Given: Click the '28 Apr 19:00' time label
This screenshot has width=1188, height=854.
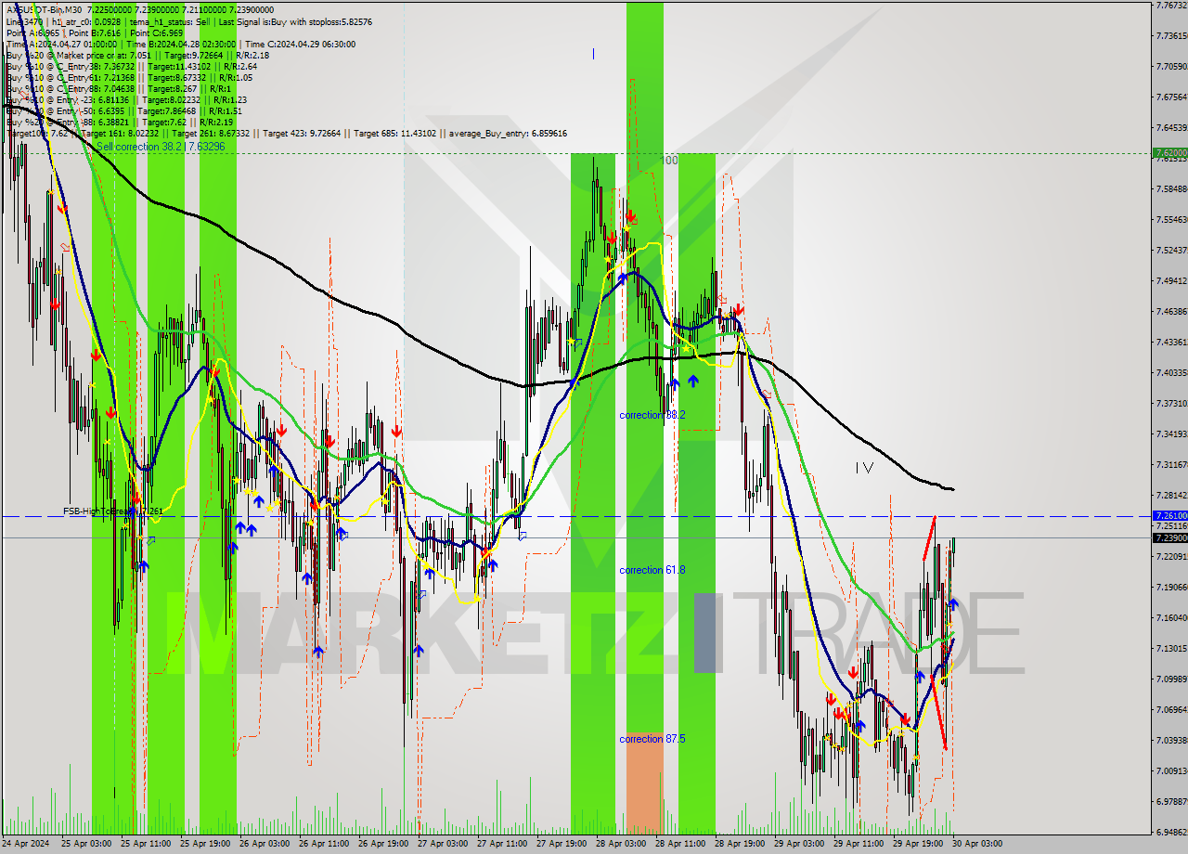Looking at the screenshot, I should [739, 844].
